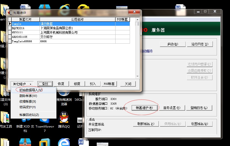Click the 用友工具 folder icon

tap(5, 118)
